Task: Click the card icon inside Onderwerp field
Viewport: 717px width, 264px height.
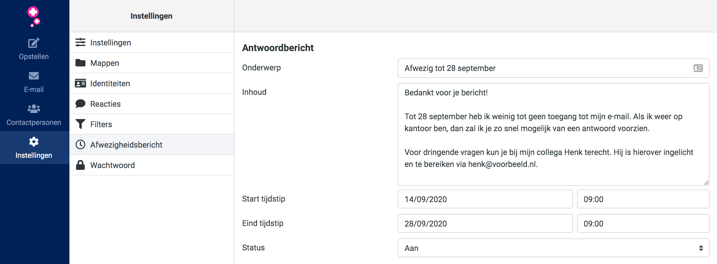Action: [698, 68]
